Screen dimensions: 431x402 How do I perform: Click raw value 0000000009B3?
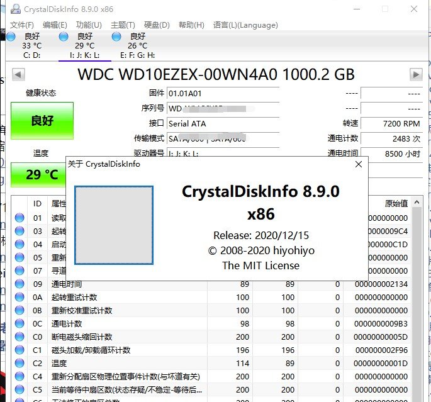tap(381, 323)
